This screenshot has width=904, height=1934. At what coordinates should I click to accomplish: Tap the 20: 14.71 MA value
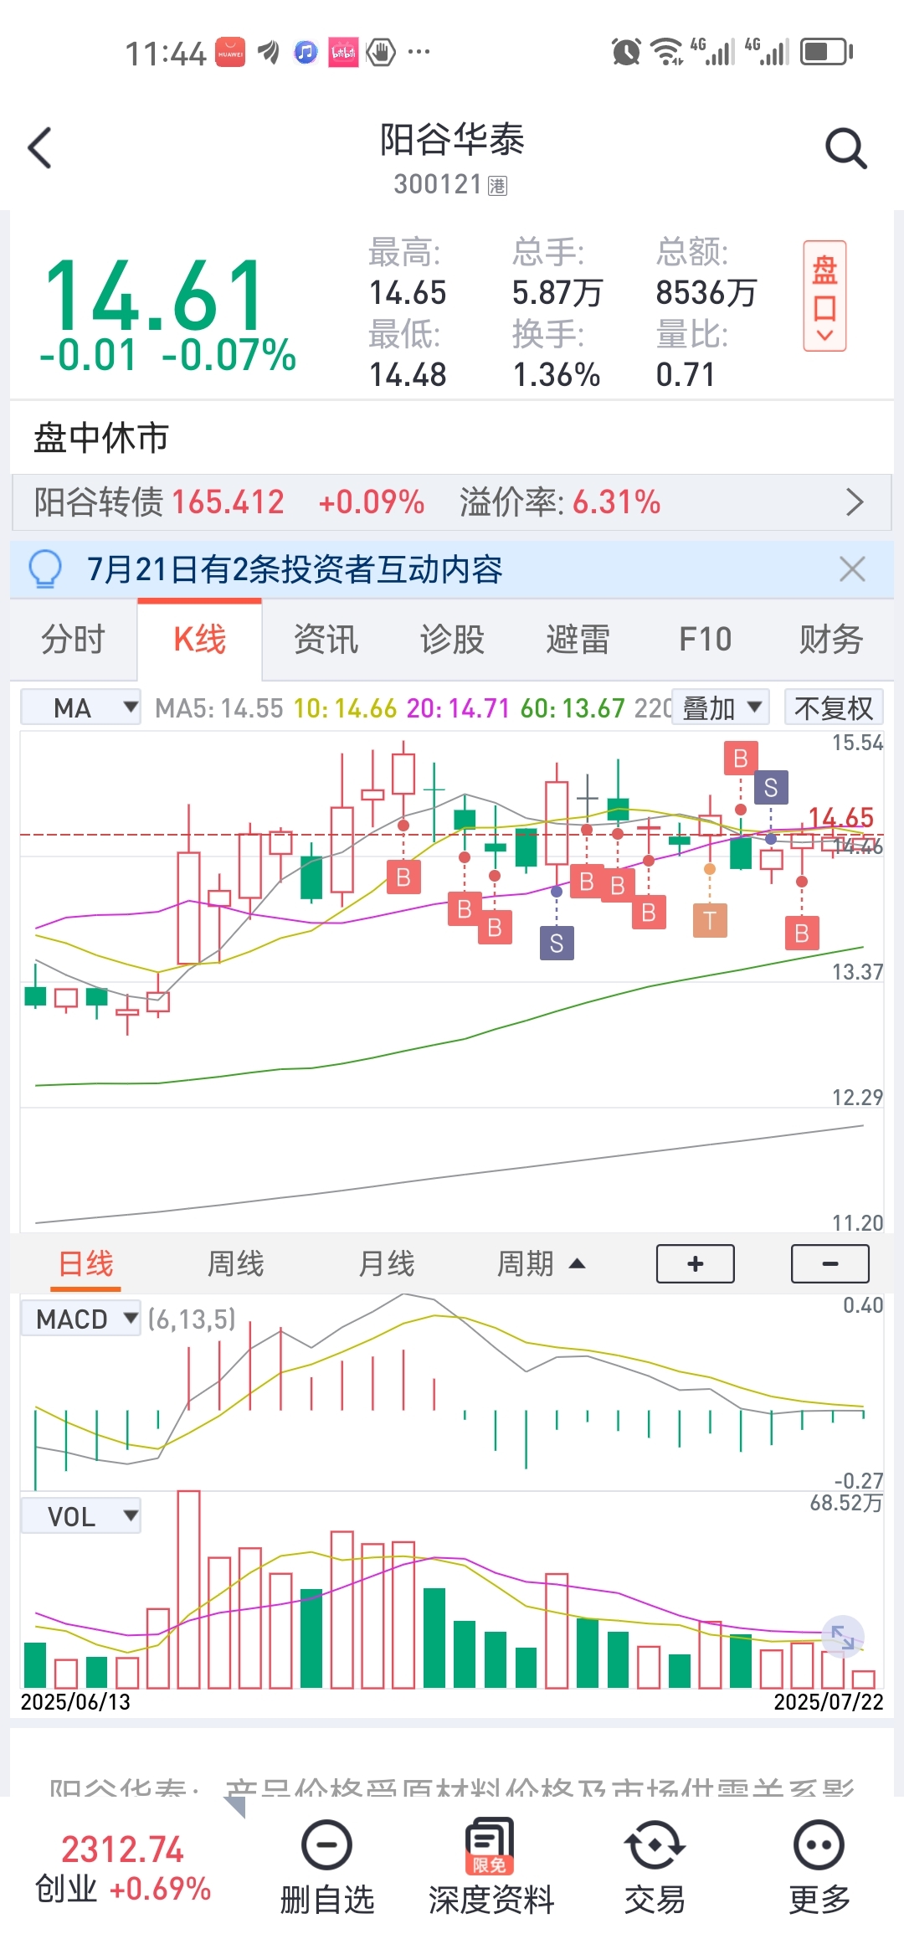tap(458, 708)
